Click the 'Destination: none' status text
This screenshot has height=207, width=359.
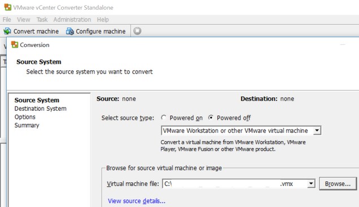[267, 99]
